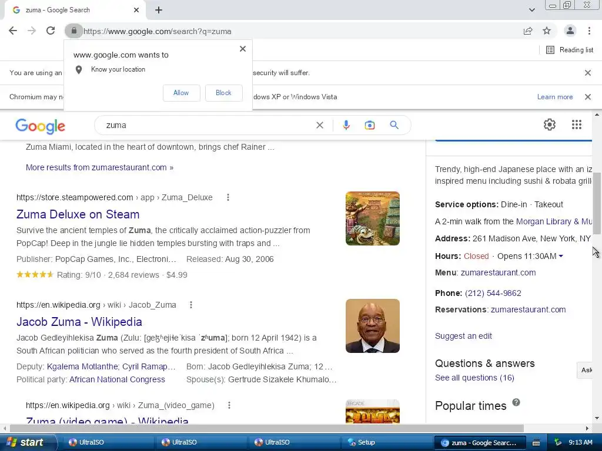Expand the hours dropdown arrow
602x451 pixels.
561,256
